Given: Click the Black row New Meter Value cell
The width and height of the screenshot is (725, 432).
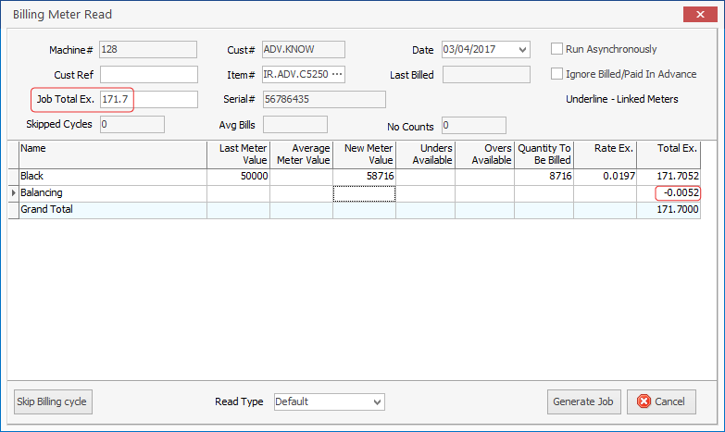Looking at the screenshot, I should (364, 176).
